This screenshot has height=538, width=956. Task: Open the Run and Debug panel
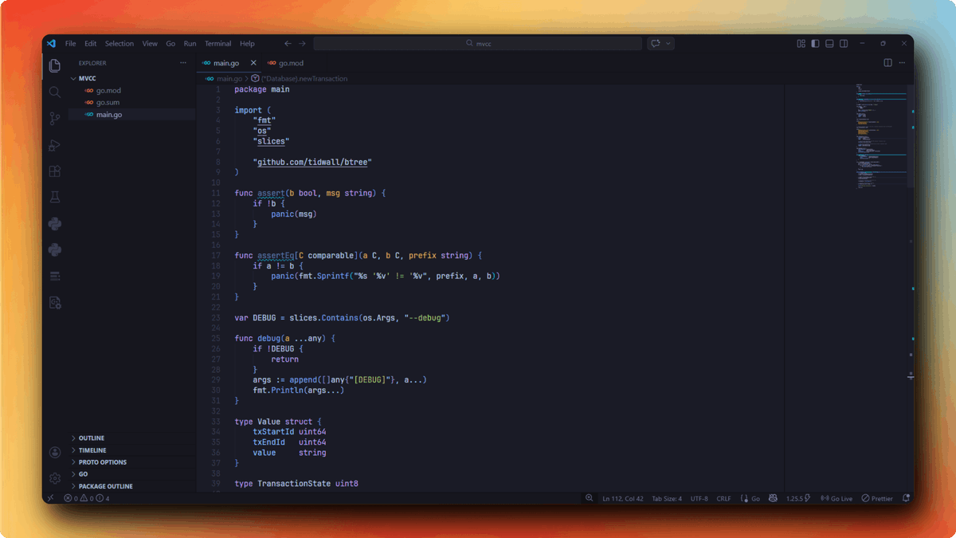(x=54, y=145)
